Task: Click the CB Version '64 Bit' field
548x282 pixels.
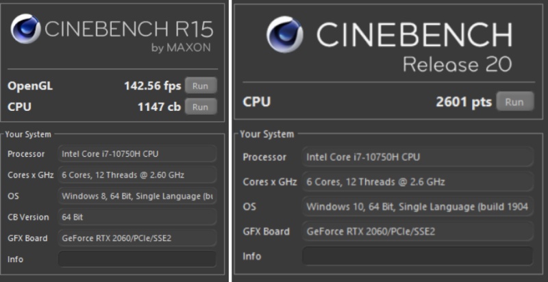Action: point(137,217)
